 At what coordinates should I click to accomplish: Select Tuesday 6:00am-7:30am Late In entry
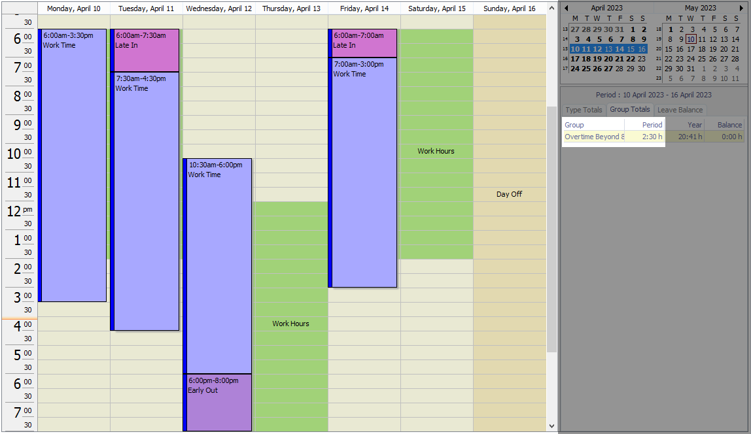pyautogui.click(x=146, y=50)
